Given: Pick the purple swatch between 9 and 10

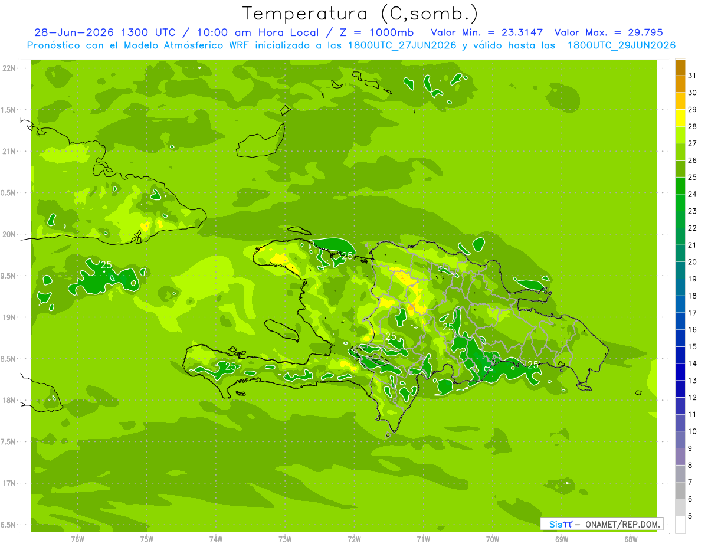Looking at the screenshot, I should coord(680,440).
